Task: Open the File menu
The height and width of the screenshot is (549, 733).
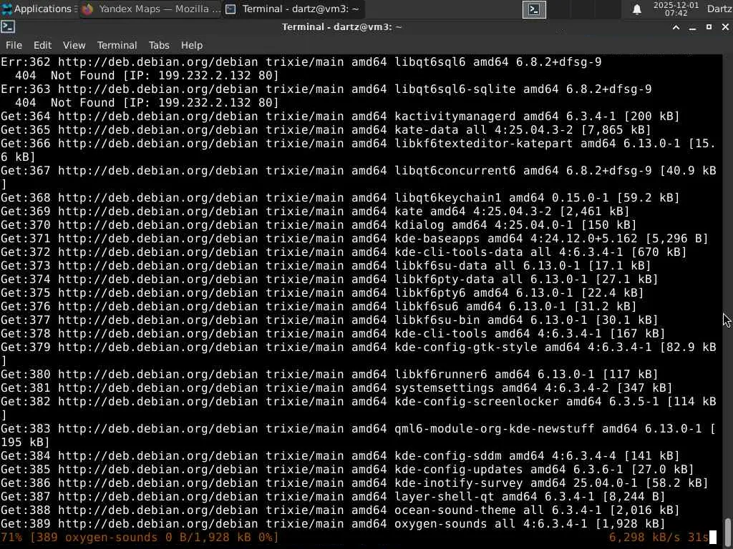Action: point(14,45)
